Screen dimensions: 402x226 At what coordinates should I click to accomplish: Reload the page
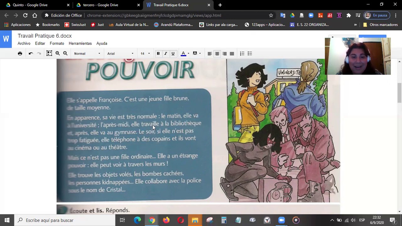[x=25, y=15]
